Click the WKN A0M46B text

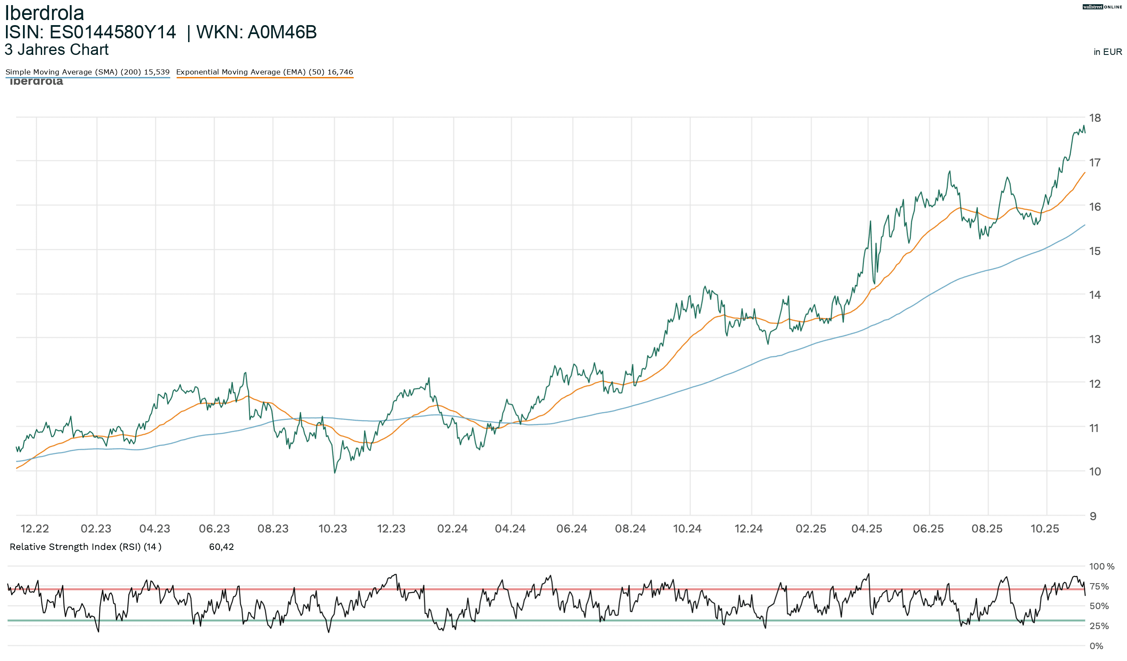click(x=256, y=32)
